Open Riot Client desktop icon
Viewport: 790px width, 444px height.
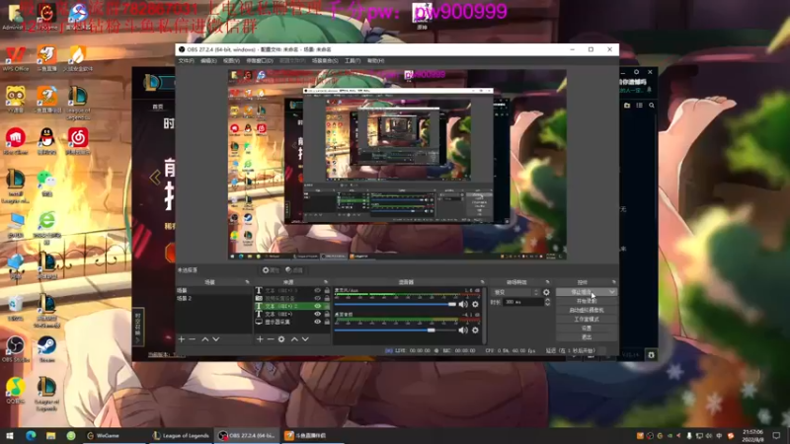pos(15,141)
